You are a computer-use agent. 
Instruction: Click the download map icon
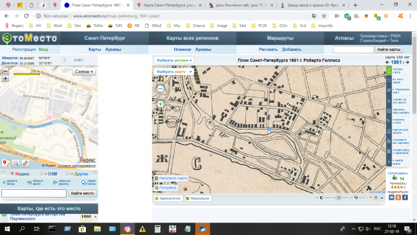tap(389, 71)
